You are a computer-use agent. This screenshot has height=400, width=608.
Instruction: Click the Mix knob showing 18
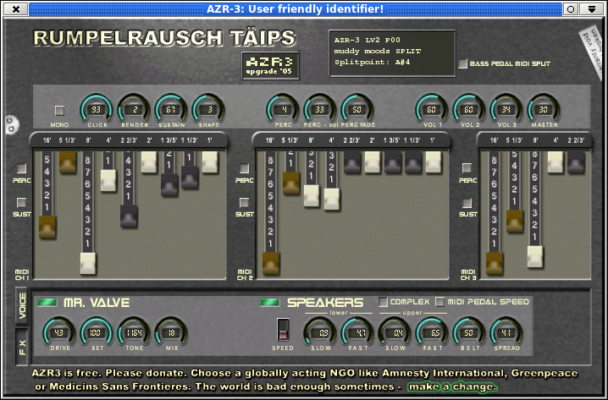click(171, 332)
